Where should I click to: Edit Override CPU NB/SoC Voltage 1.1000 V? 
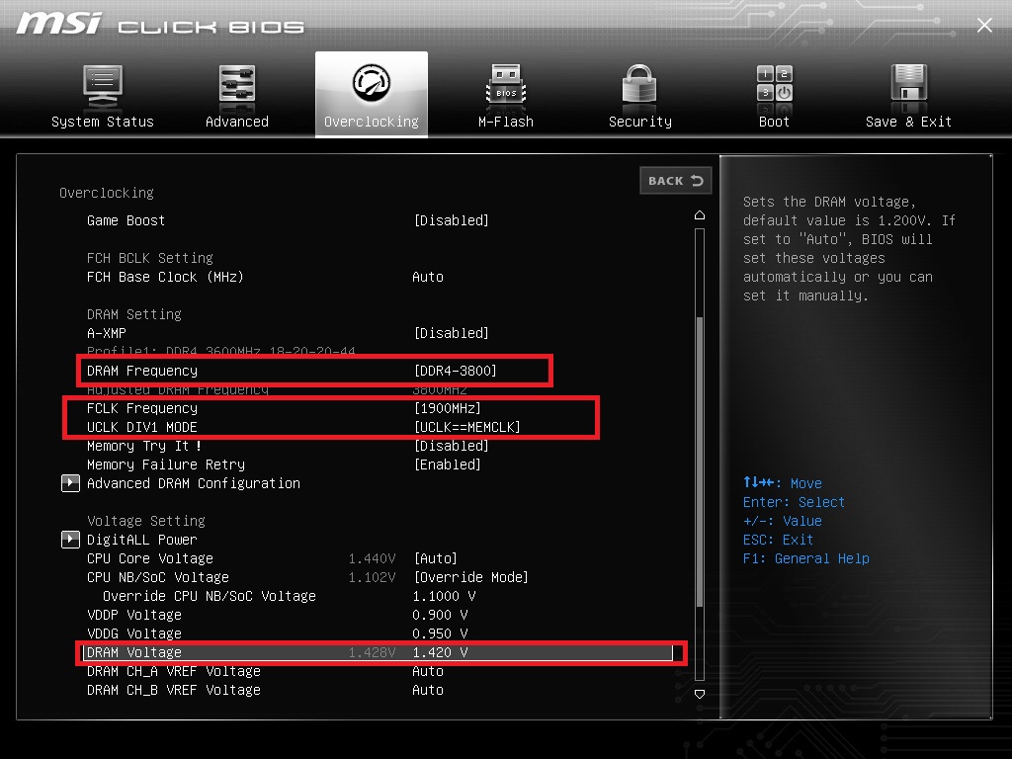pos(444,596)
